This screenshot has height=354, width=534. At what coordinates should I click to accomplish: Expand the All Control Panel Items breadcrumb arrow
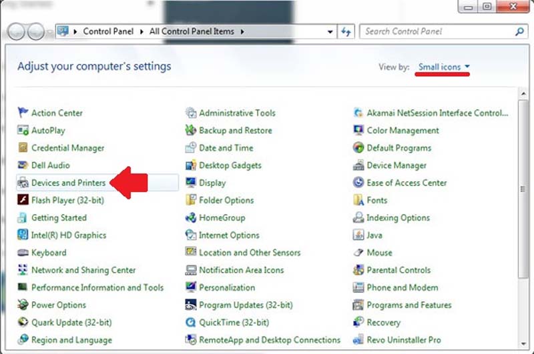pos(242,31)
